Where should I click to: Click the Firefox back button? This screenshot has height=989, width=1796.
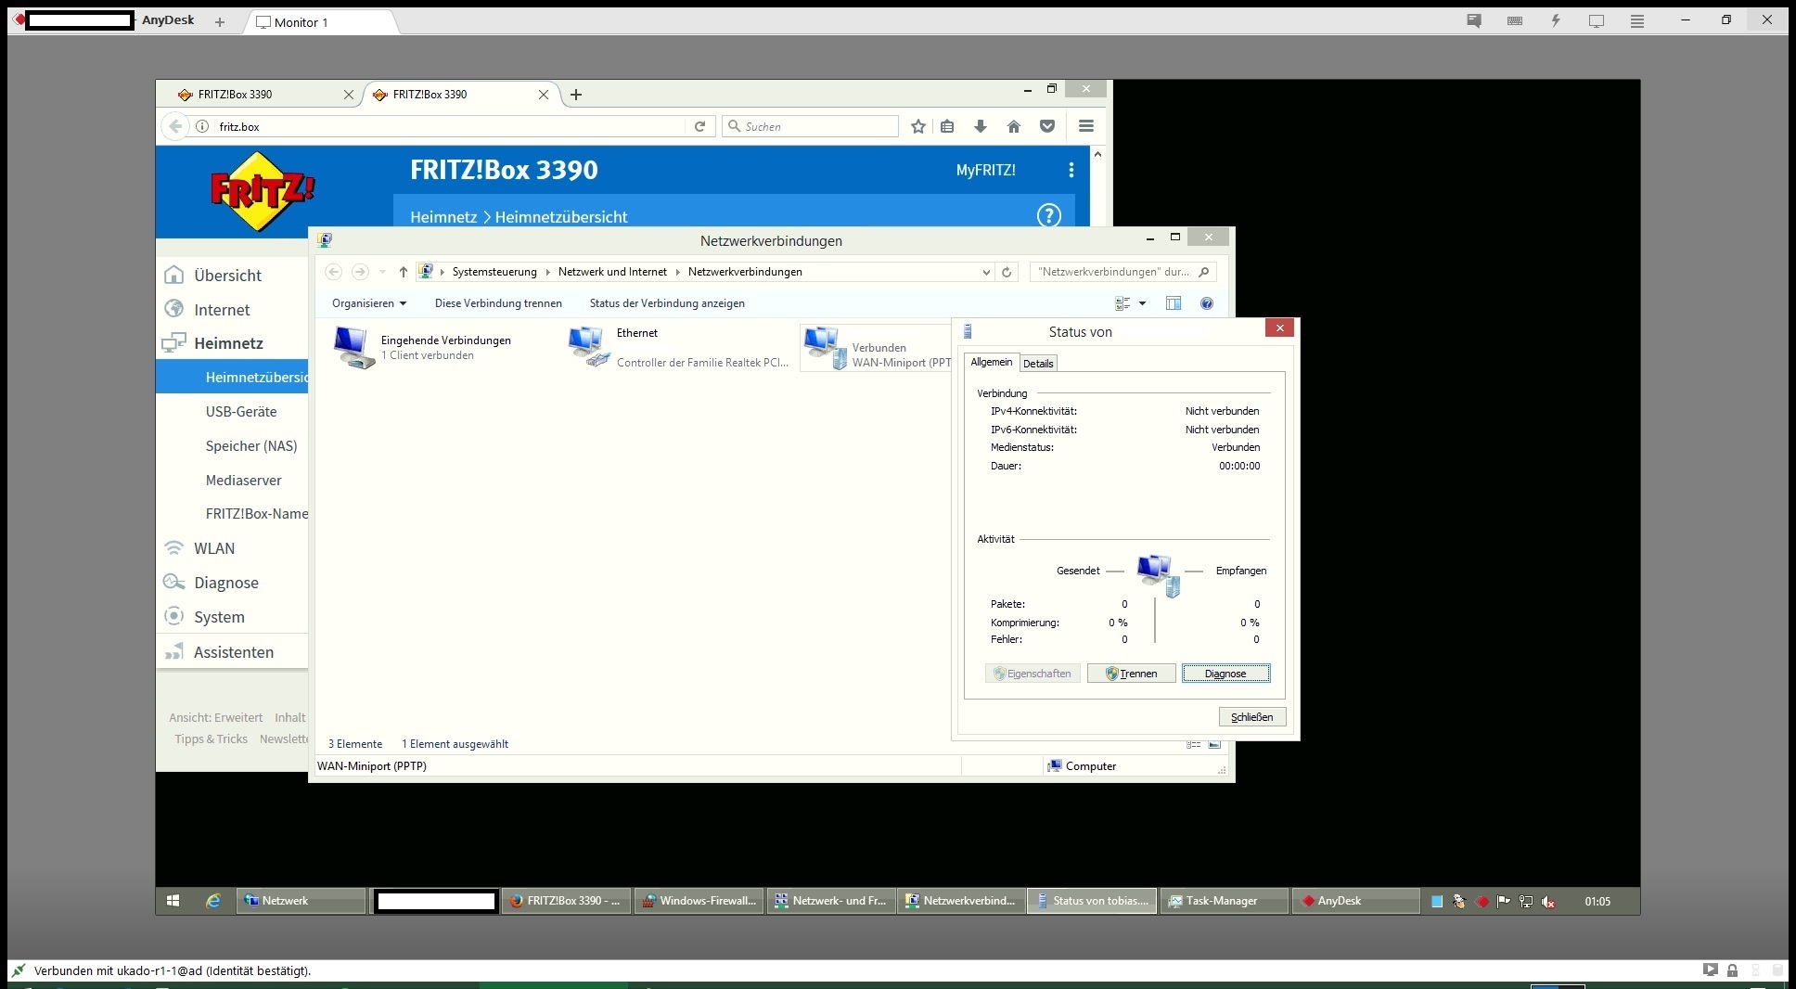point(175,126)
